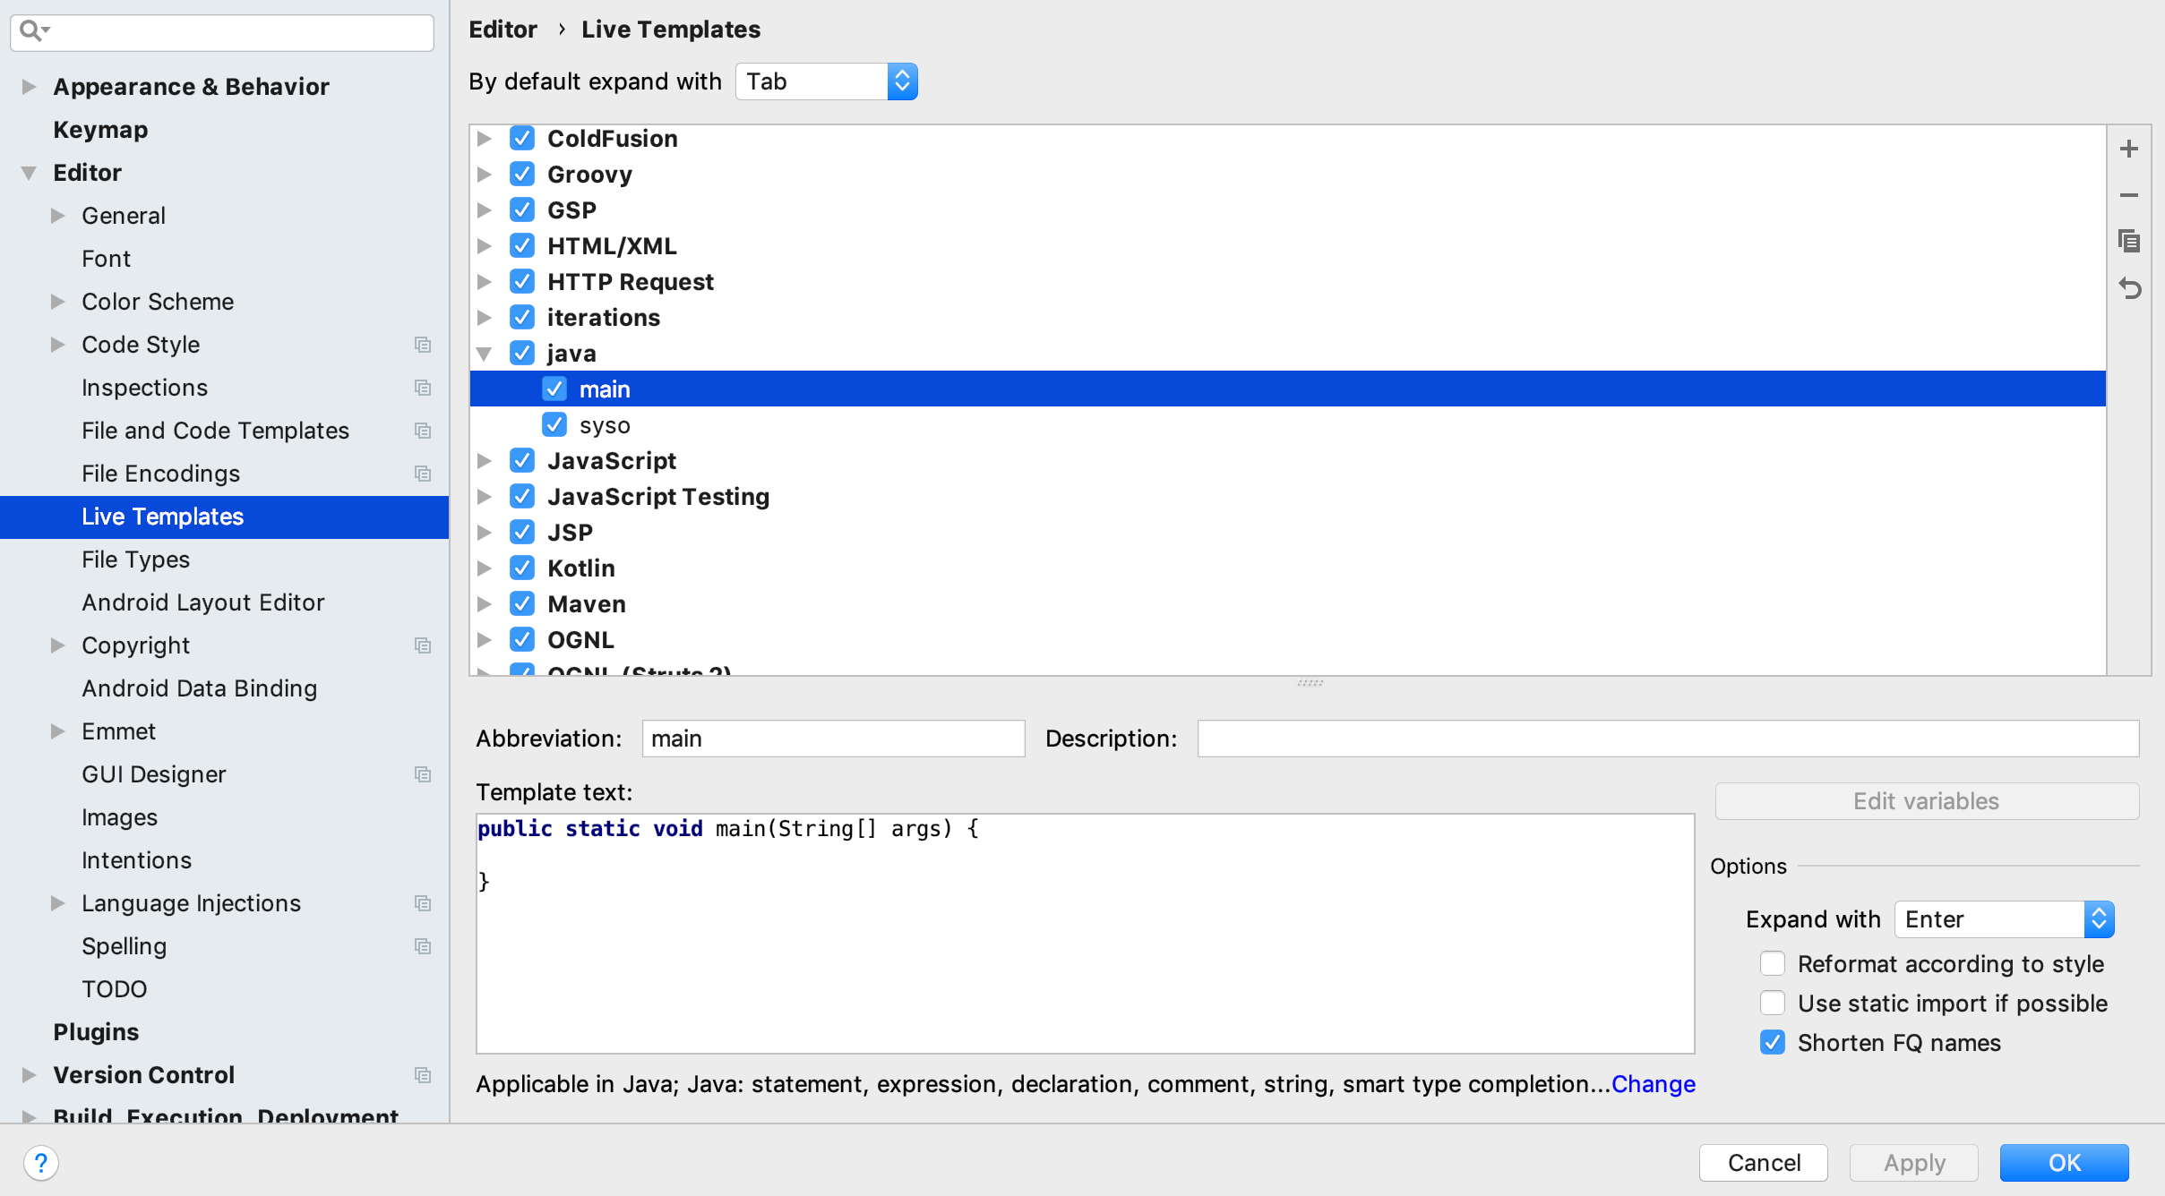Collapse the java template group
This screenshot has width=2165, height=1196.
tap(484, 354)
